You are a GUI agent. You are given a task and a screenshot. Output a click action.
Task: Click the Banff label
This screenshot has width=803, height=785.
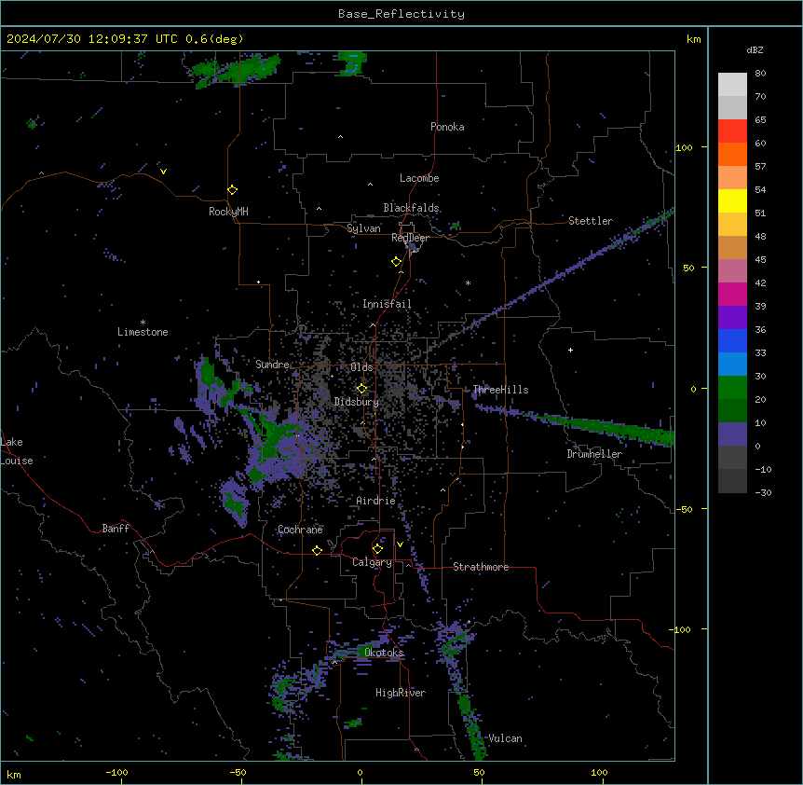(116, 529)
